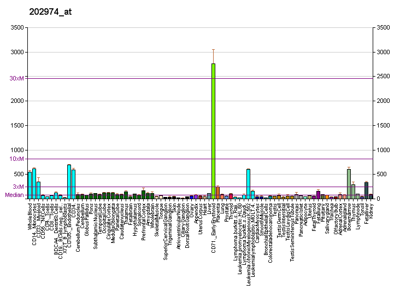This screenshot has height=290, width=400.
Task: Click the Thymus bar
Action: (x=354, y=192)
